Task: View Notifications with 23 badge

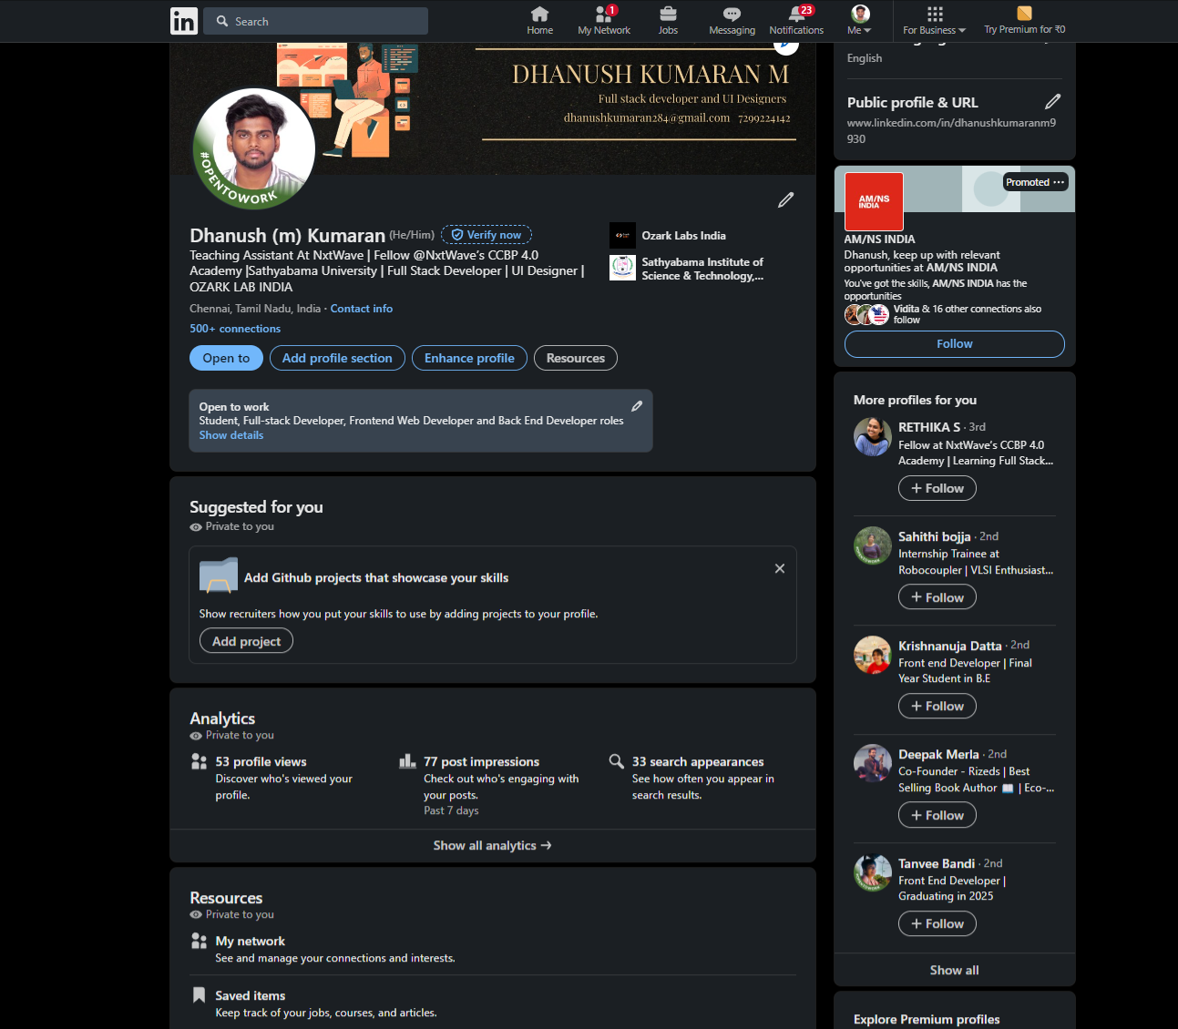Action: [796, 21]
